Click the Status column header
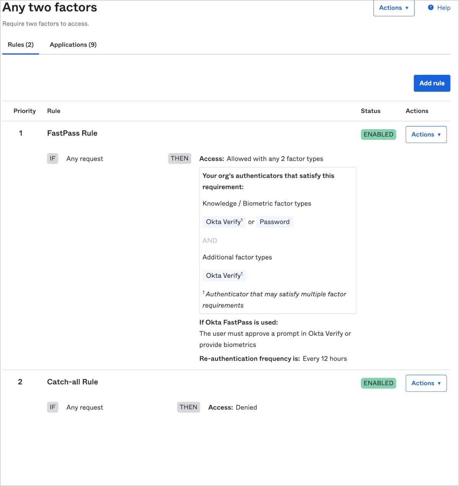Viewport: 459px width, 486px height. [x=370, y=111]
